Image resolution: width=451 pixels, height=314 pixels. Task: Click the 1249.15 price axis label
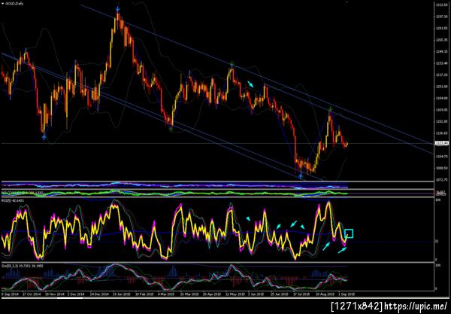click(x=442, y=51)
